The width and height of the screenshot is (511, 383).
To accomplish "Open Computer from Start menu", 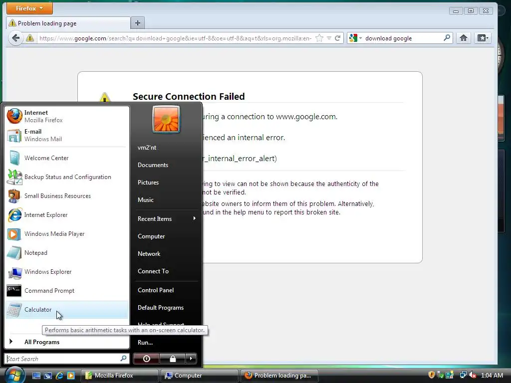I will click(166, 236).
